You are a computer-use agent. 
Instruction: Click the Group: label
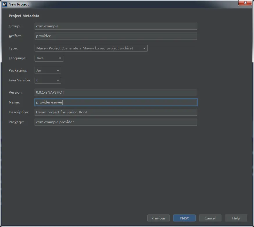(15, 26)
